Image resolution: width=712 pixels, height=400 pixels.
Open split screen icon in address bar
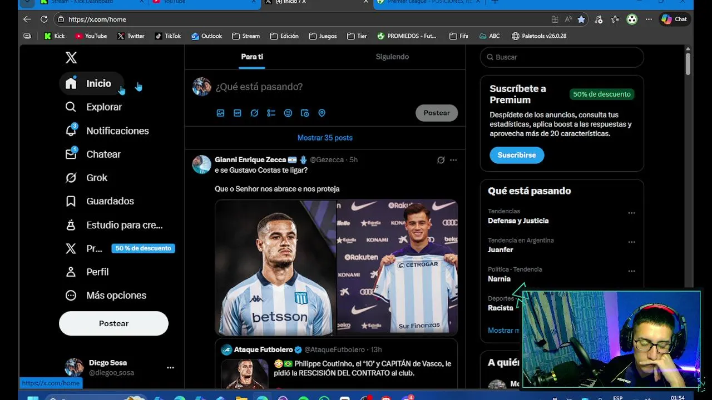555,19
